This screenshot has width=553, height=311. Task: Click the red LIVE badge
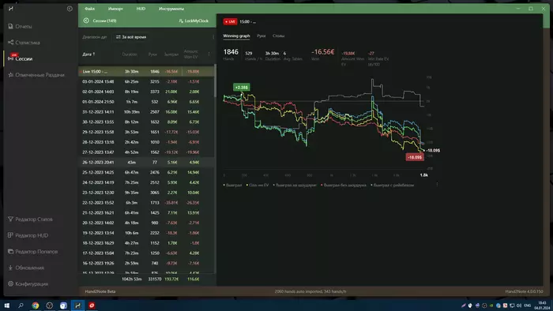(x=230, y=21)
